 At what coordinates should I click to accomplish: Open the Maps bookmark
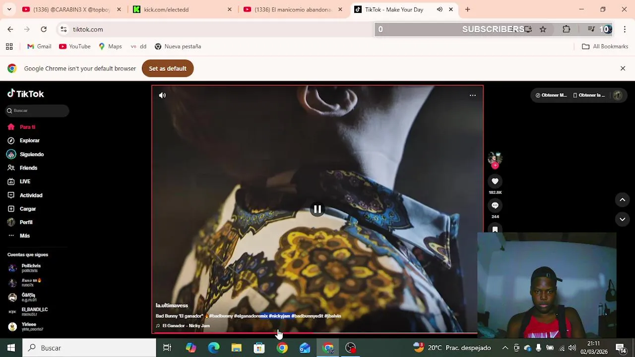click(110, 47)
